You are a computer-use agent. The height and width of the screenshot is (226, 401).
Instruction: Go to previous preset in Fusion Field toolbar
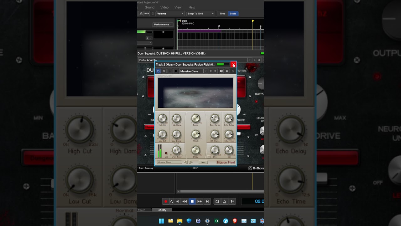coord(211,71)
